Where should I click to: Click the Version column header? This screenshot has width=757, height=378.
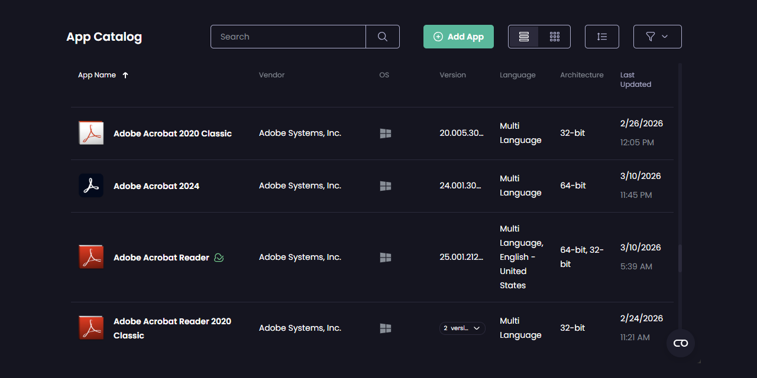452,75
